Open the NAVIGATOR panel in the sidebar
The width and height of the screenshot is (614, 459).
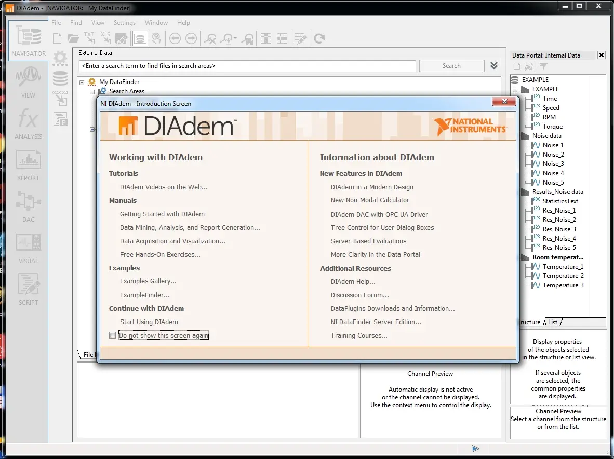[28, 40]
